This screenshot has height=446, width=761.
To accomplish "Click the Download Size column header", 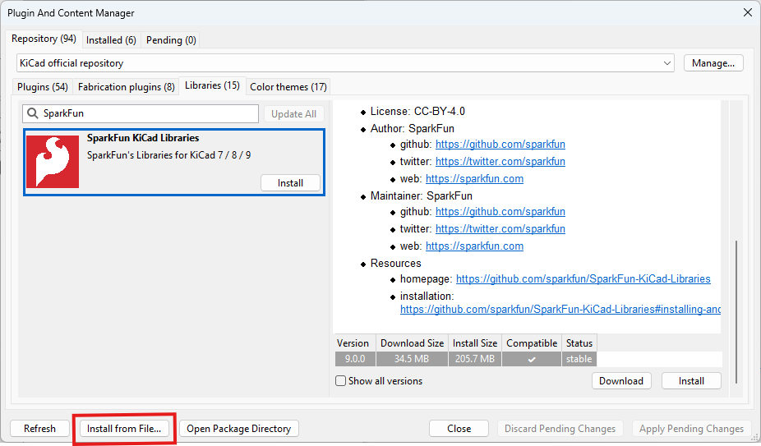I will pyautogui.click(x=412, y=343).
